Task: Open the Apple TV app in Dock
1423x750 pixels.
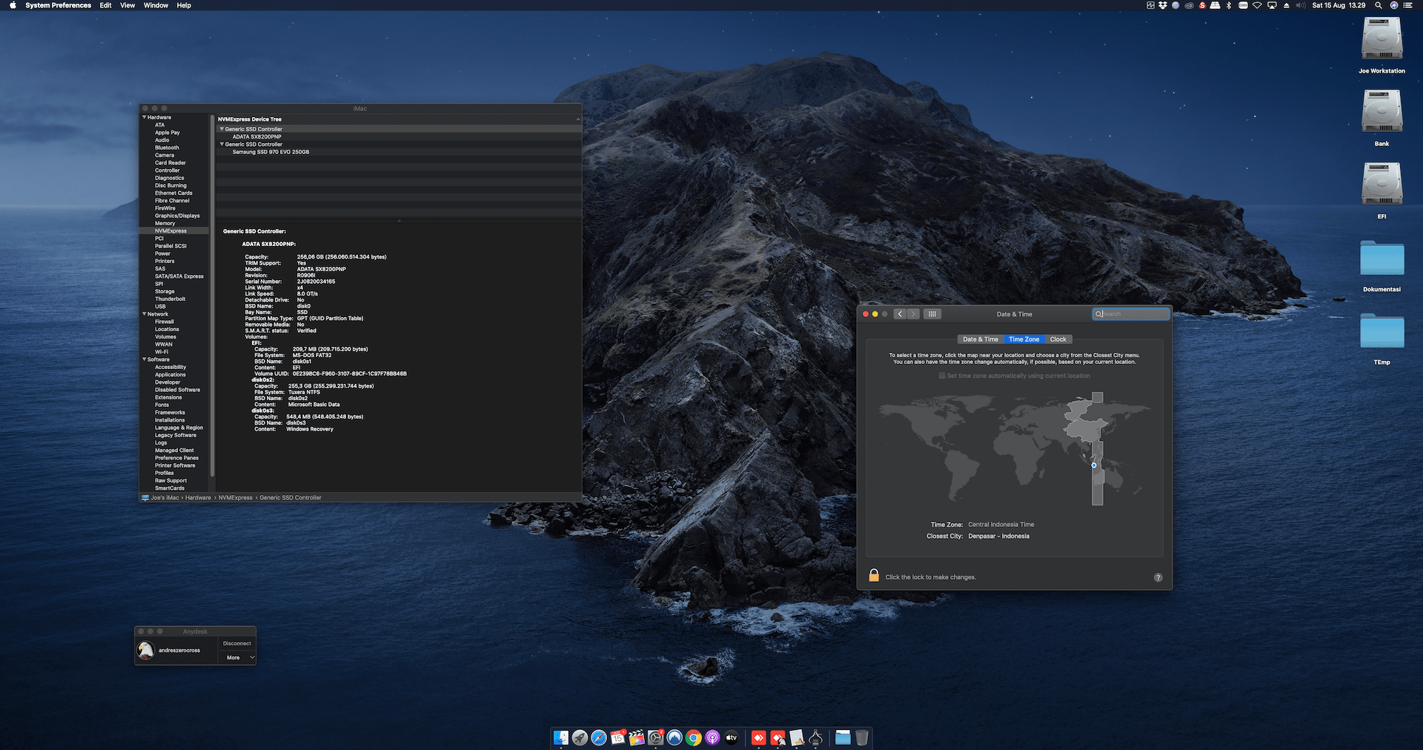Action: pos(732,737)
